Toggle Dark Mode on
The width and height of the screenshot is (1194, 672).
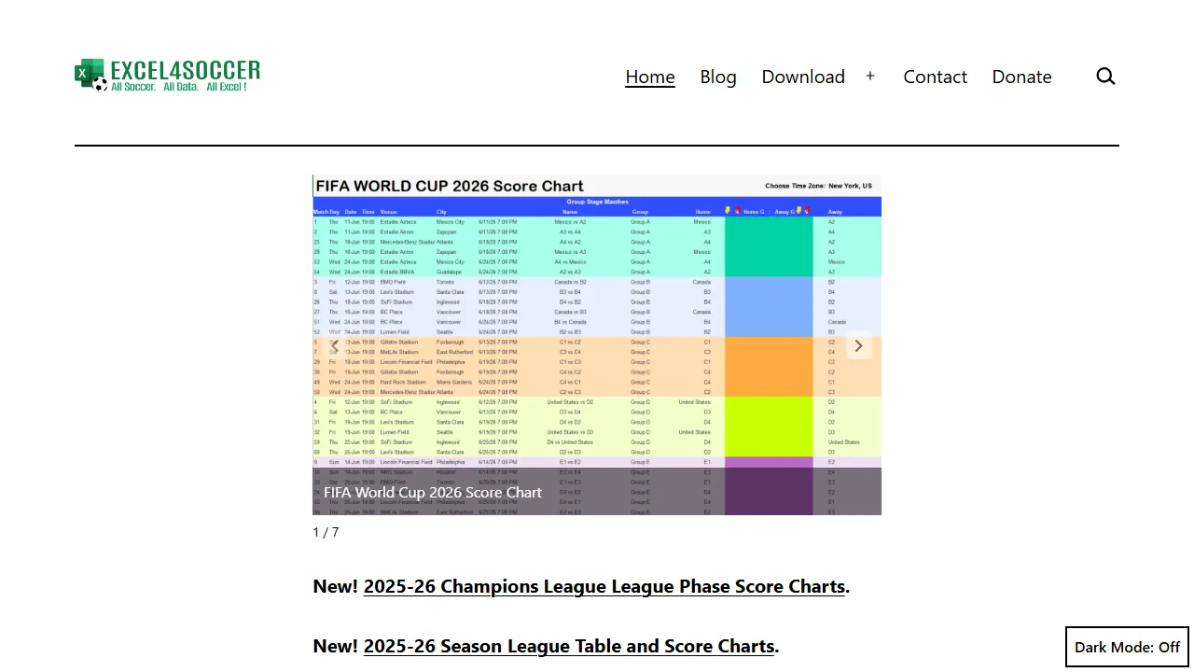pyautogui.click(x=1126, y=646)
